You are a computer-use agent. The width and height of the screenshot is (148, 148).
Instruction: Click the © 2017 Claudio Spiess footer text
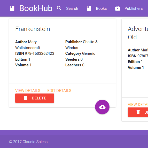tap(28, 142)
